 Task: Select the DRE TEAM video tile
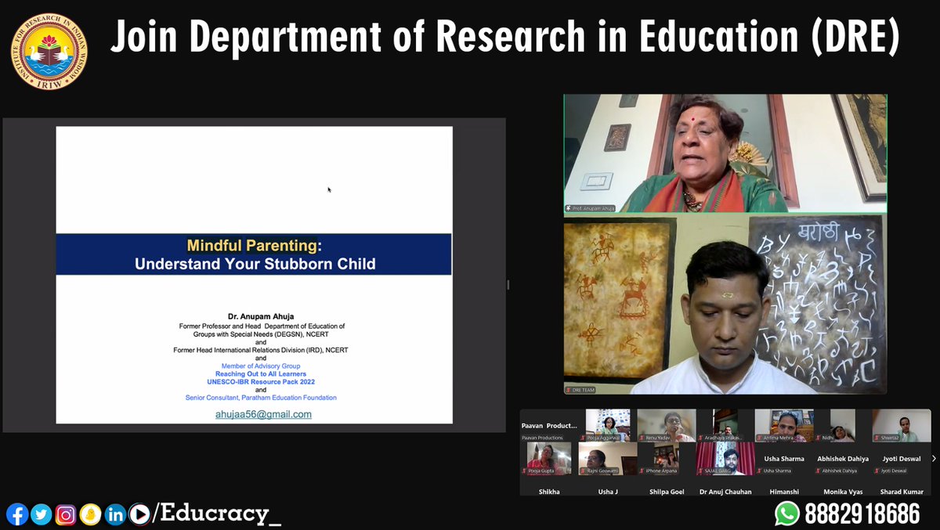[725, 305]
